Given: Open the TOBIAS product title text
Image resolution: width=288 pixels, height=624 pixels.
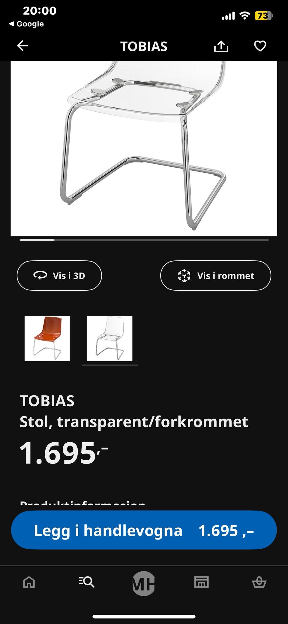Looking at the screenshot, I should [47, 401].
